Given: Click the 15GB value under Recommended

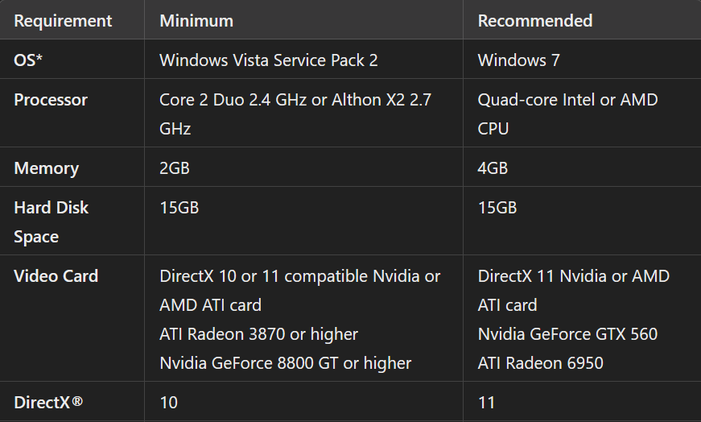Looking at the screenshot, I should click(497, 208).
